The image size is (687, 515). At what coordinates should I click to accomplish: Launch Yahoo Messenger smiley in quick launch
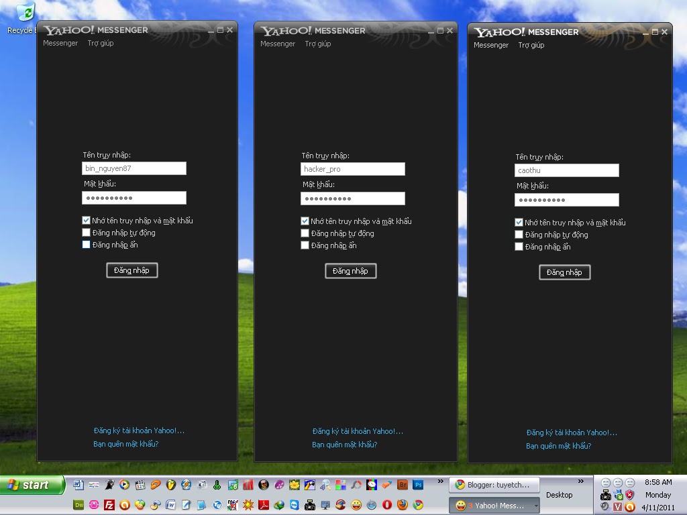pos(357,505)
